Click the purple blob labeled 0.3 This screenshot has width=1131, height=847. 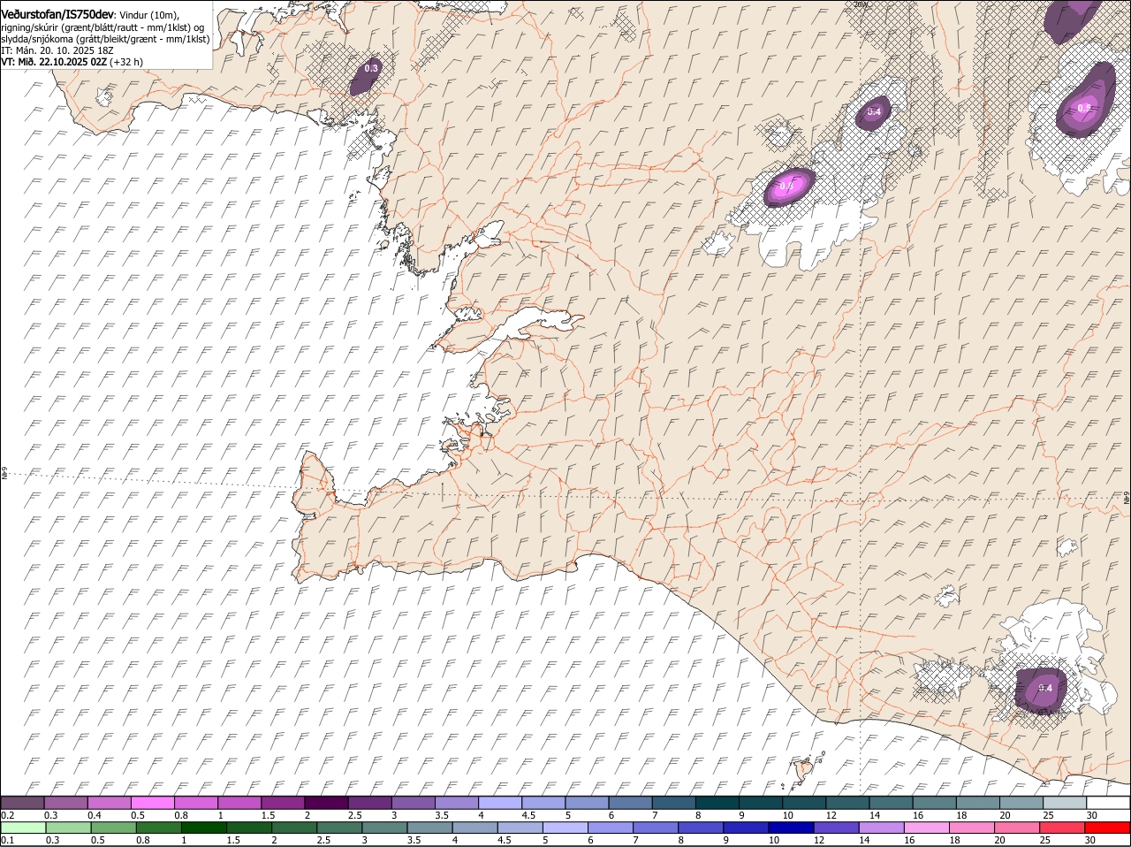click(x=367, y=75)
